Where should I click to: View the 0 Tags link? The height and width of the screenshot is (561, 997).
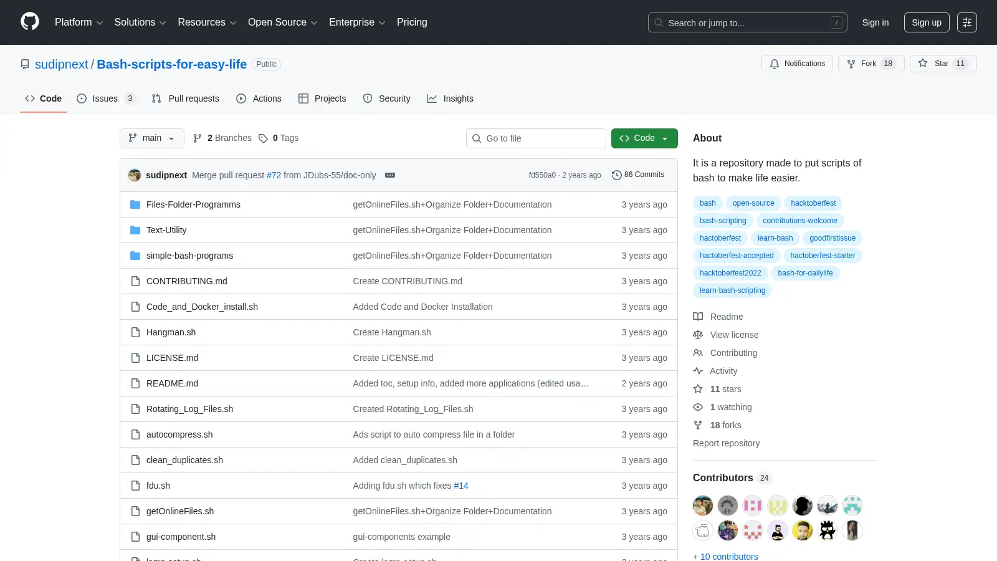point(279,138)
